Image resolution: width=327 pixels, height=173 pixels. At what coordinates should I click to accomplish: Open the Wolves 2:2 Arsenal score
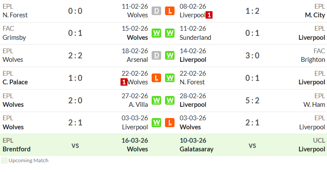click(75, 55)
